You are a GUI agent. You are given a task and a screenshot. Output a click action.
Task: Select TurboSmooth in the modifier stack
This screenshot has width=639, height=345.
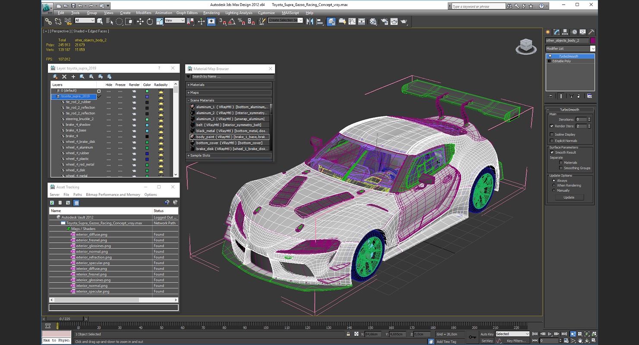coord(570,56)
